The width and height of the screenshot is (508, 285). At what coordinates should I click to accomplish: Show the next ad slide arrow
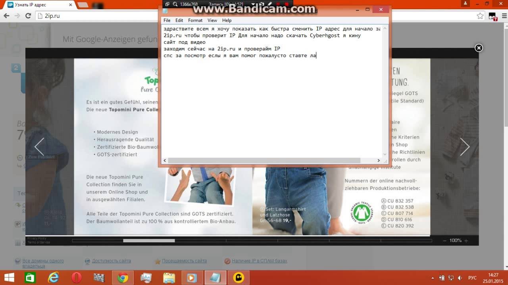point(465,147)
